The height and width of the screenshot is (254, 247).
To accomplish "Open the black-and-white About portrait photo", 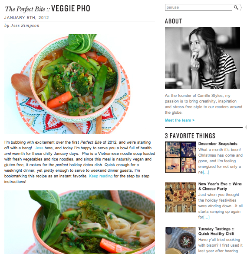I will coord(202,58).
